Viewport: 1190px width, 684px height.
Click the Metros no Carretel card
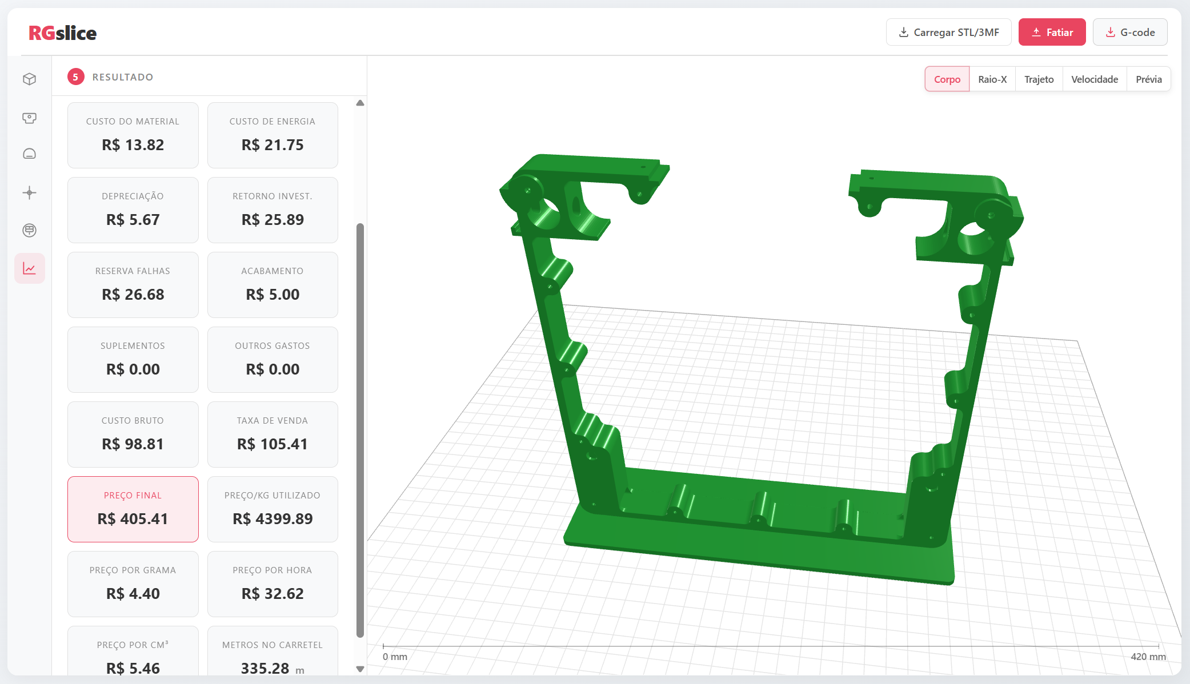tap(273, 651)
